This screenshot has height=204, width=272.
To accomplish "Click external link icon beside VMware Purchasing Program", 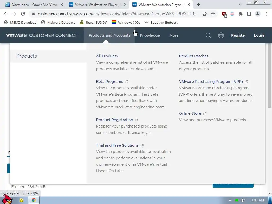I will 246,82.
